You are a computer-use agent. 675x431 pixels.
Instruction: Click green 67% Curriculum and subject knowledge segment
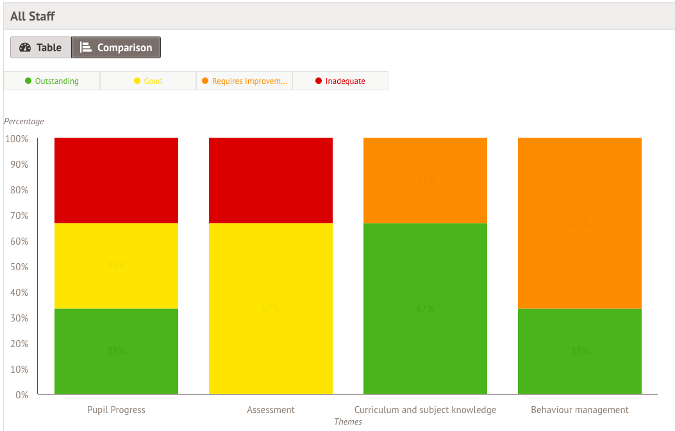click(x=425, y=308)
